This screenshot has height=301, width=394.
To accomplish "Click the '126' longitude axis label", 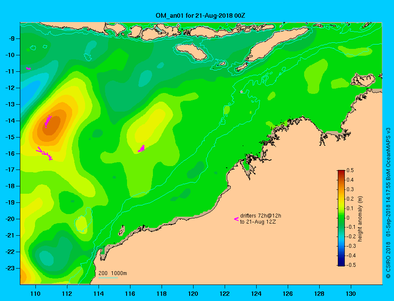I will [x=288, y=294].
